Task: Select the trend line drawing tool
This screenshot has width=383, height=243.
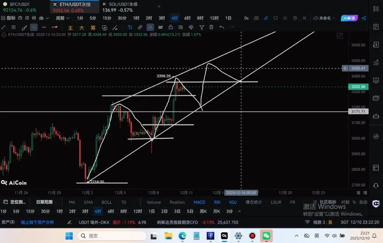Action: [4, 27]
